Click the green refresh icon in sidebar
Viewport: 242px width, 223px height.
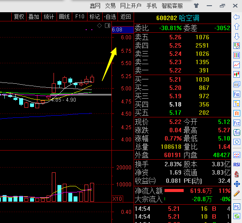click(237, 216)
